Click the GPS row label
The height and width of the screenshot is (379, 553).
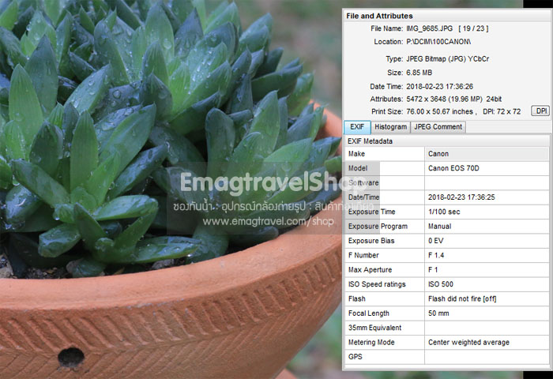point(355,357)
